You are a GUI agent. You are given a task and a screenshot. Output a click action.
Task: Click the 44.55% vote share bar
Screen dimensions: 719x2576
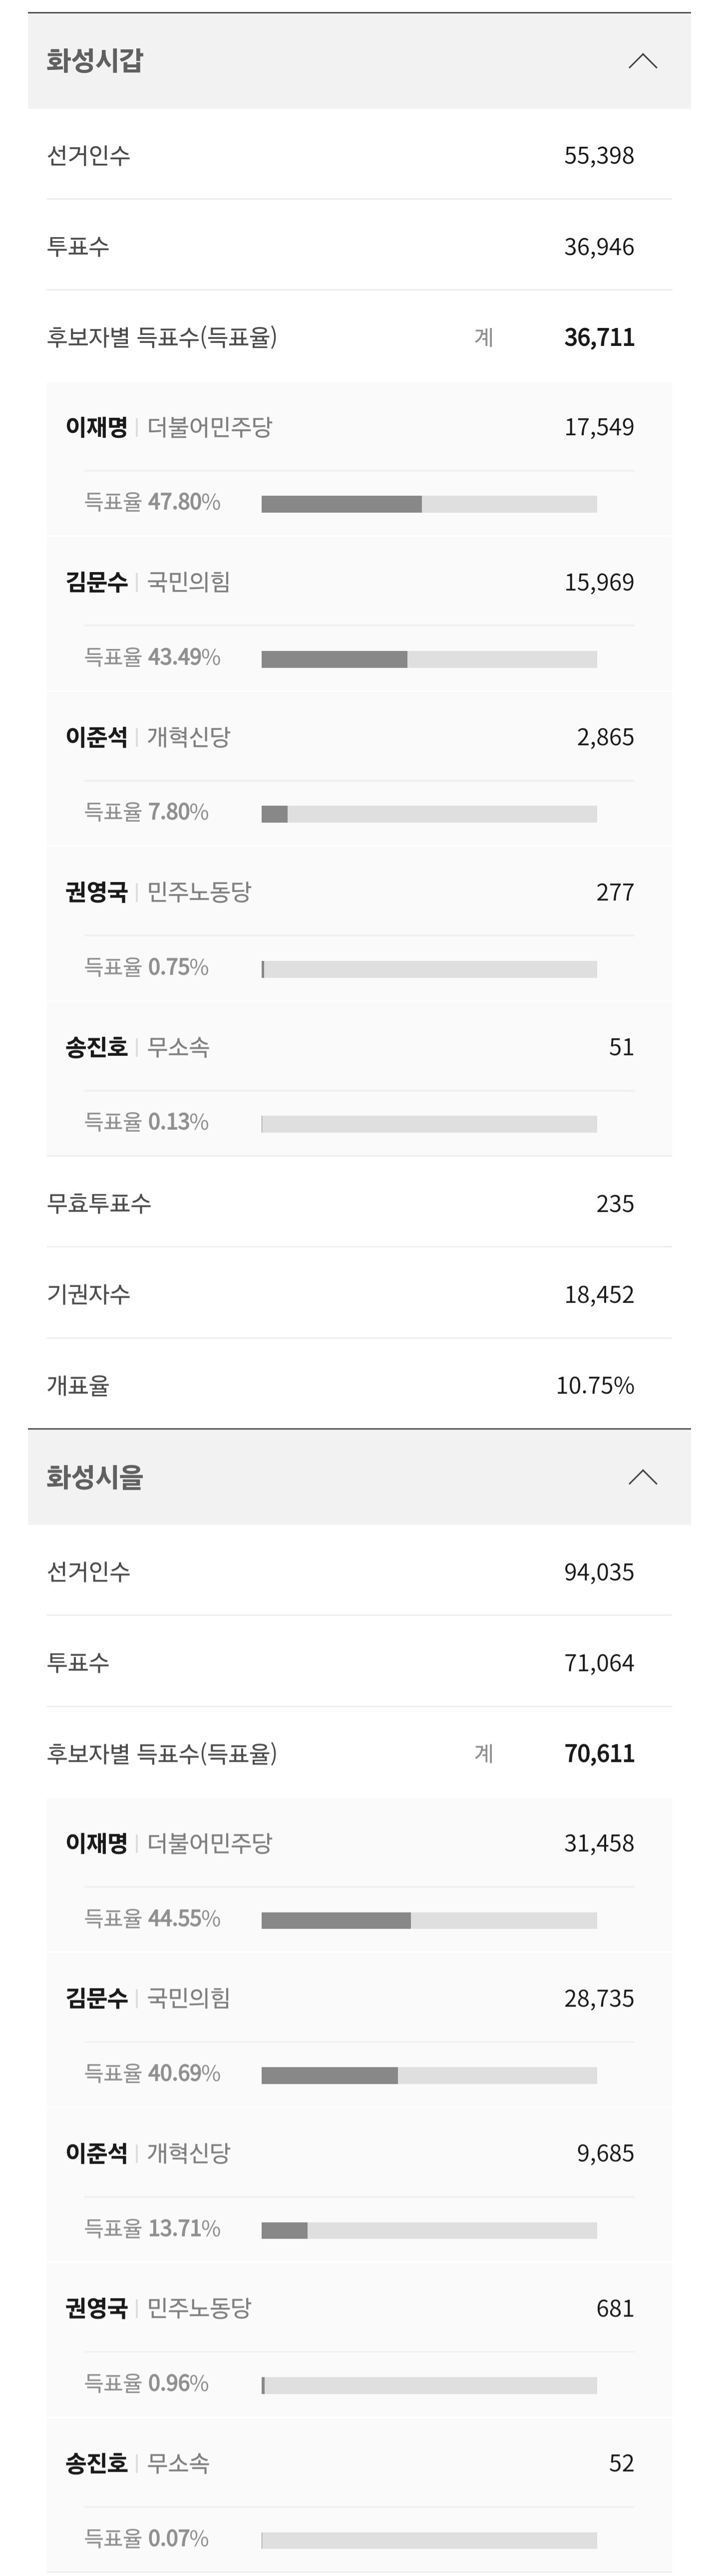(x=428, y=1920)
